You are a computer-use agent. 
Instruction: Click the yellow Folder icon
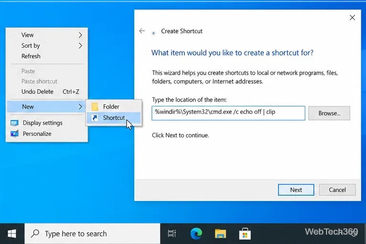click(x=95, y=107)
